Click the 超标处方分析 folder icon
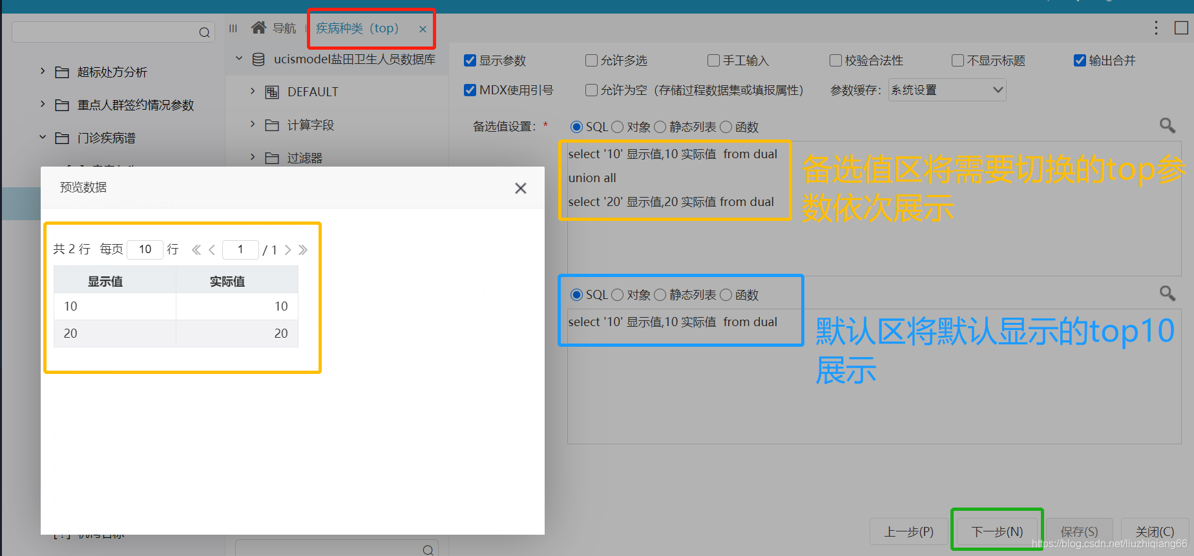This screenshot has height=556, width=1194. click(x=62, y=72)
